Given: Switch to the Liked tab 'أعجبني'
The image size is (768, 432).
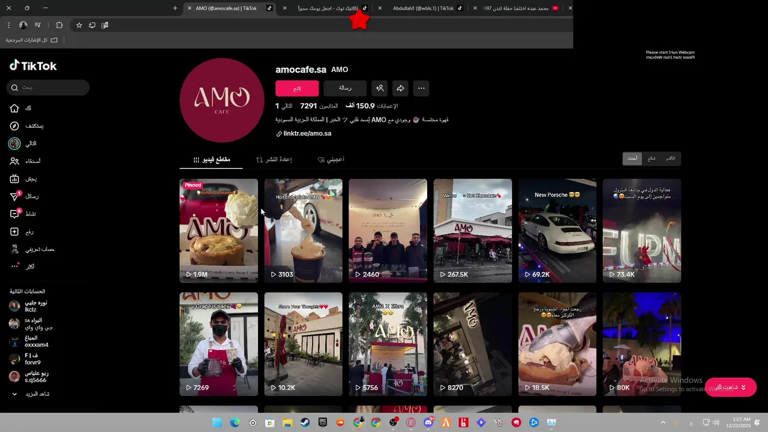Looking at the screenshot, I should click(x=331, y=160).
